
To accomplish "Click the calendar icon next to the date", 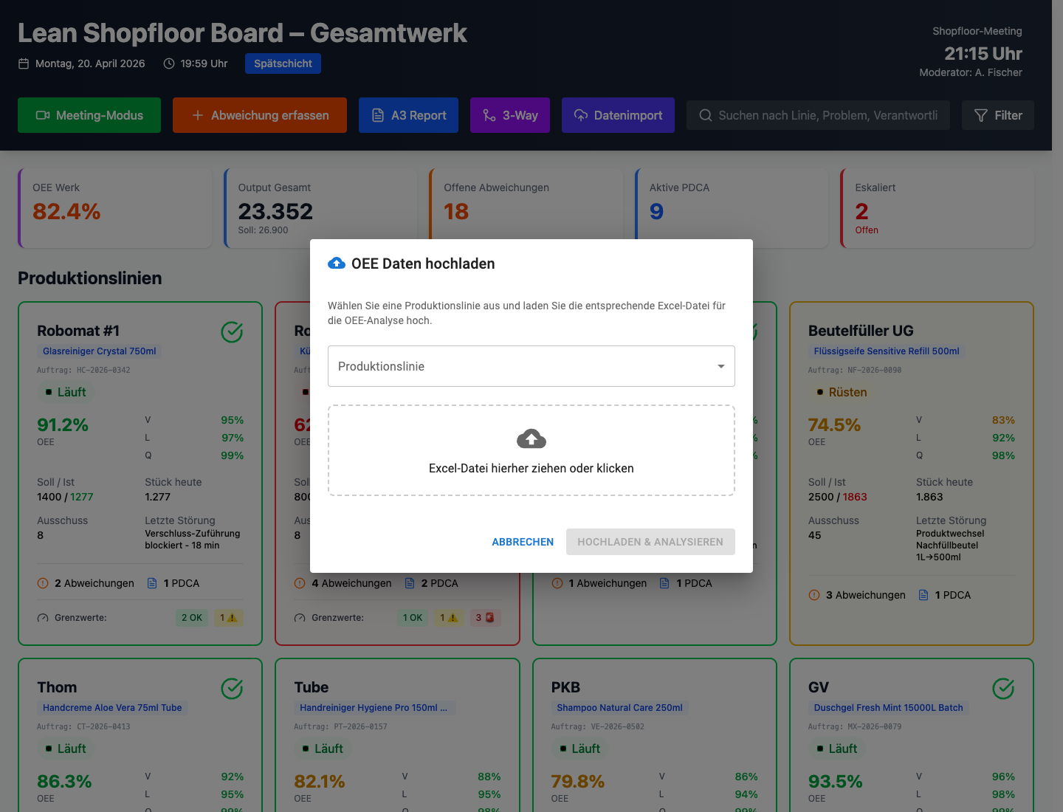I will (x=24, y=63).
